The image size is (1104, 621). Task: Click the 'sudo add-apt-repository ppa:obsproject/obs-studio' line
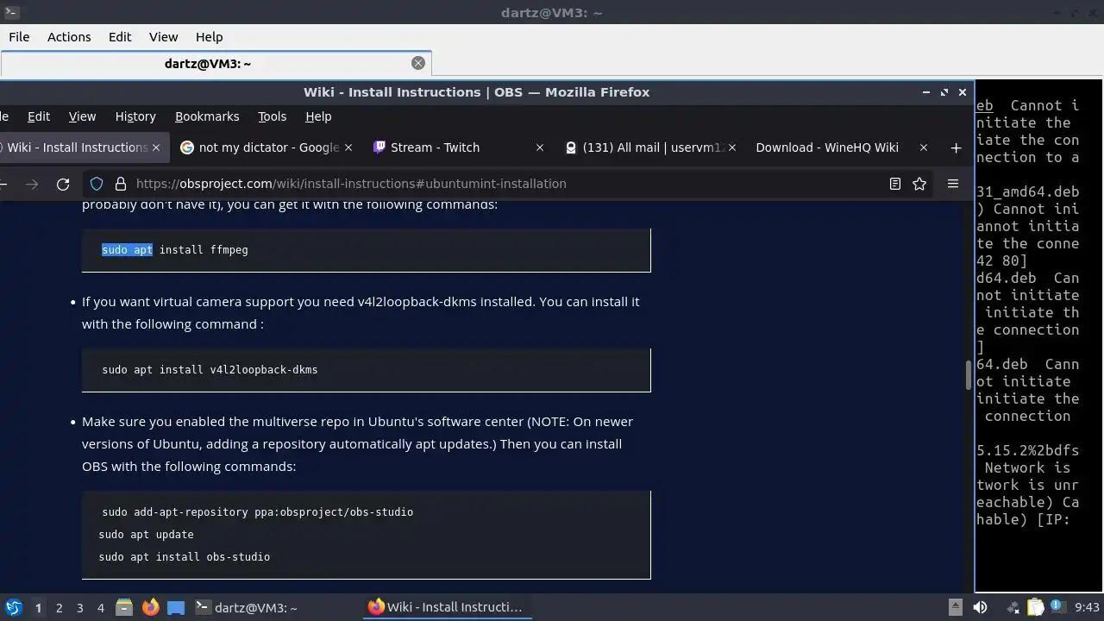[x=257, y=512]
